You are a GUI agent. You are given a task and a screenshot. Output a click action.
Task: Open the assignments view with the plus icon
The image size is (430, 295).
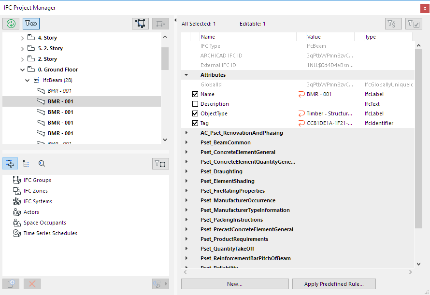[x=11, y=163]
